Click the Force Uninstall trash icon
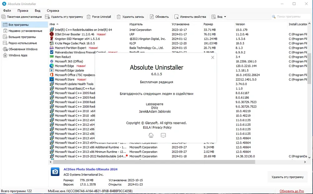This screenshot has height=194, width=313. (x=89, y=17)
